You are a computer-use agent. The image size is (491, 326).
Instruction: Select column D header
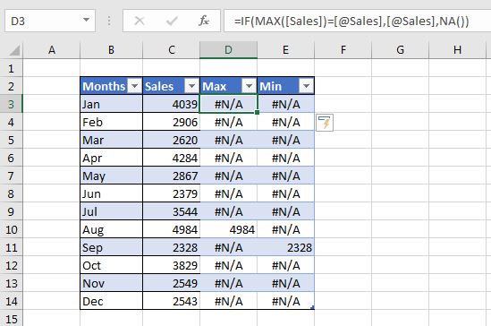coord(229,50)
